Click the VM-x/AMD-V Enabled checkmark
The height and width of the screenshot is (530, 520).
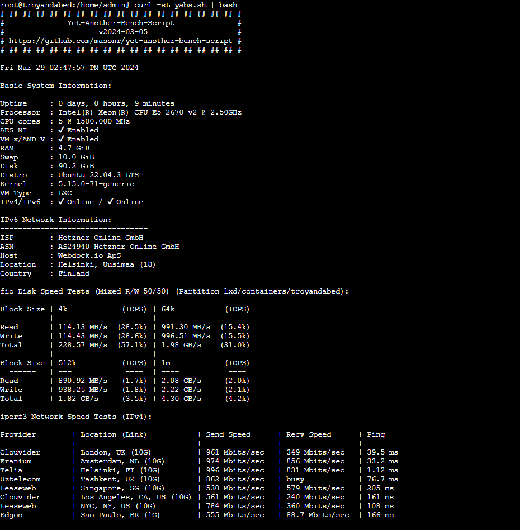click(62, 139)
